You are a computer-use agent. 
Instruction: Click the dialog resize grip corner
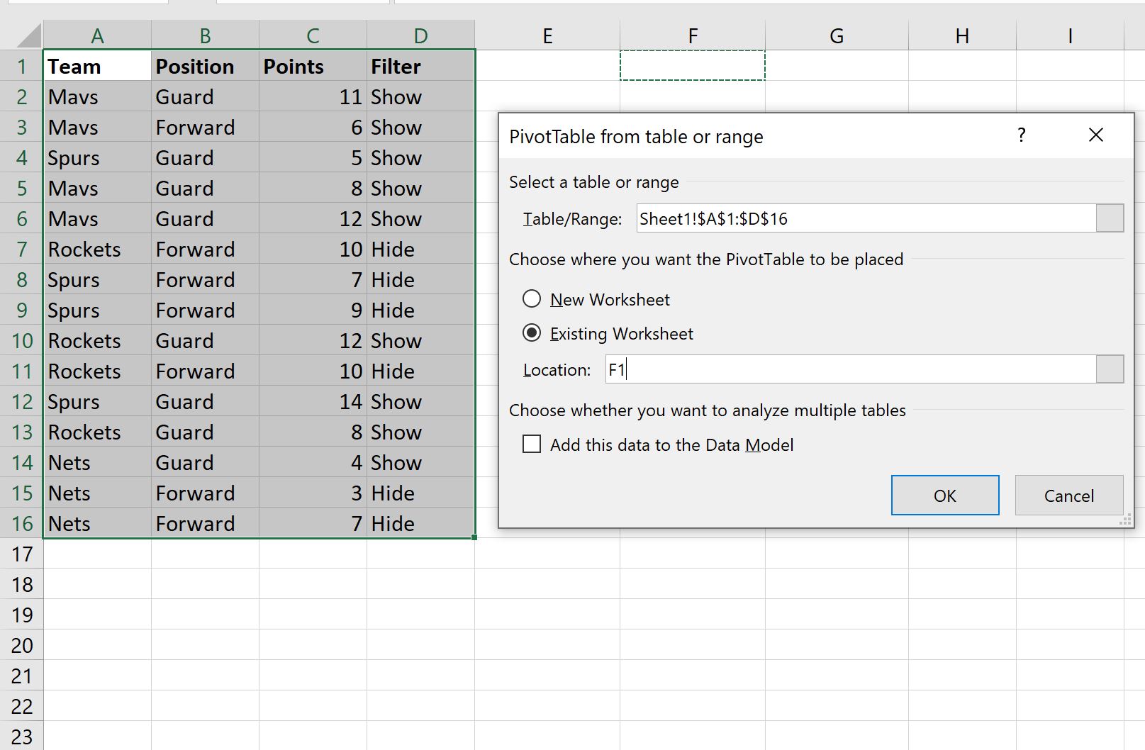[x=1125, y=521]
